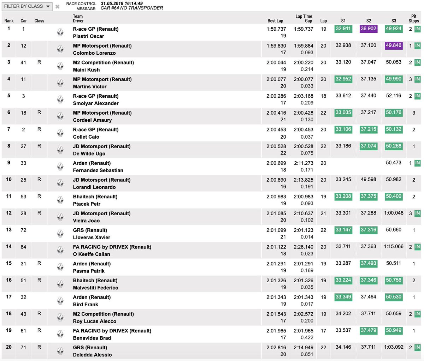The height and width of the screenshot is (361, 424).
Task: Click the Renault logo in Pasma Patrik row
Action: (60, 267)
